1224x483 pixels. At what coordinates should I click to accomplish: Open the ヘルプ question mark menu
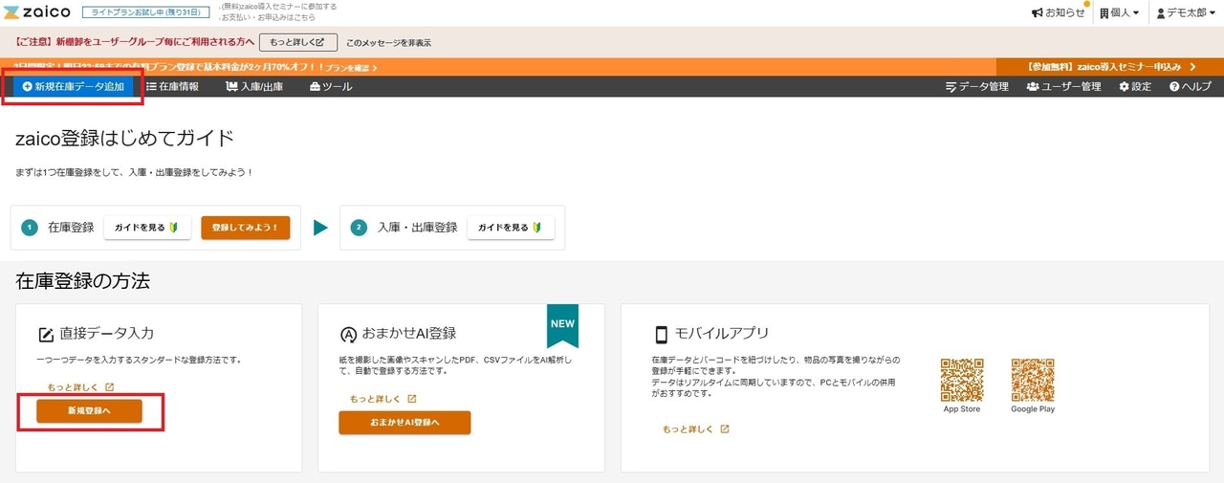(1191, 86)
